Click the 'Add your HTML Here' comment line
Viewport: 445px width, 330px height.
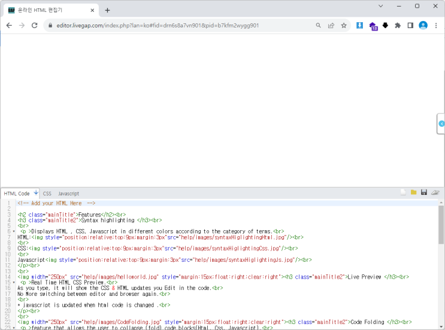[56, 203]
